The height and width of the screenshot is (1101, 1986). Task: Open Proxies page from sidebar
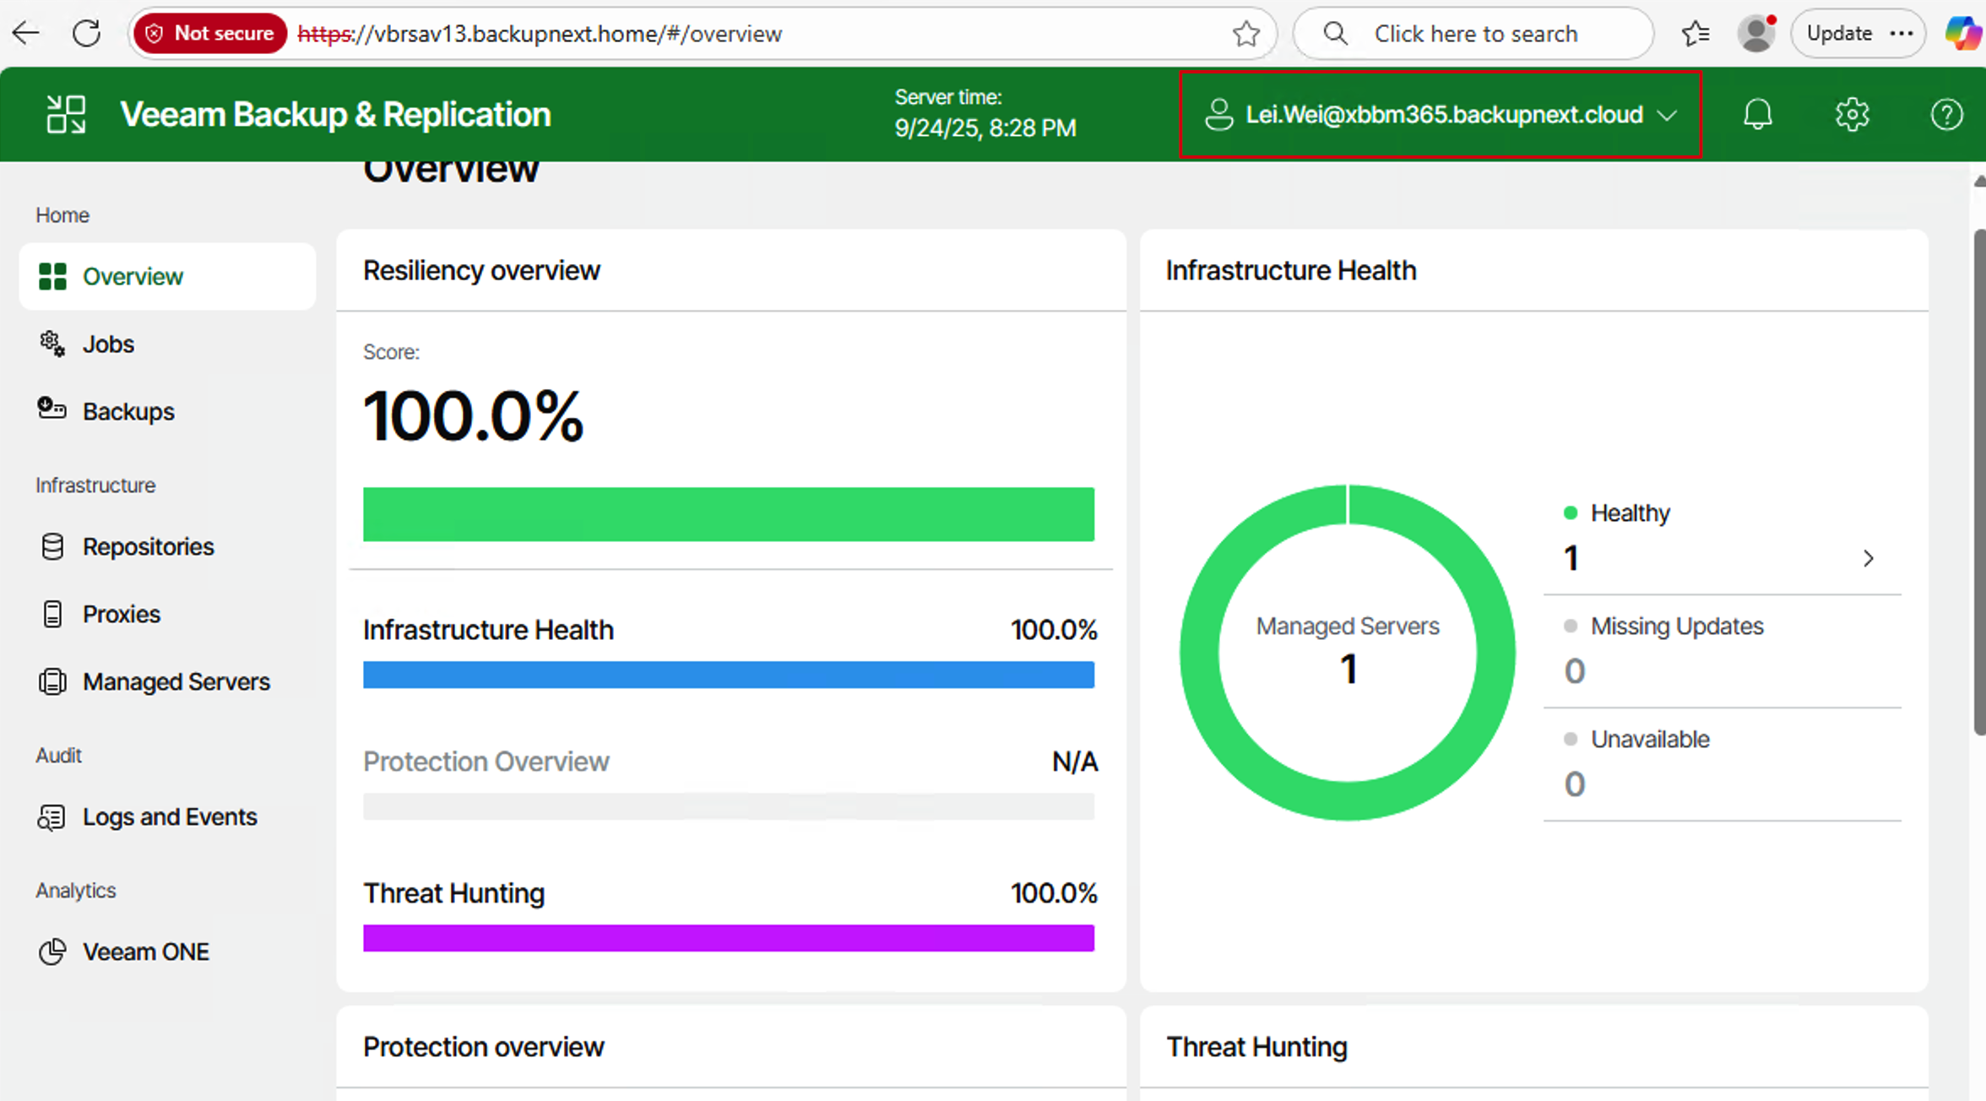[121, 614]
